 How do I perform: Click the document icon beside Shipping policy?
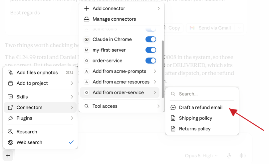click(173, 118)
